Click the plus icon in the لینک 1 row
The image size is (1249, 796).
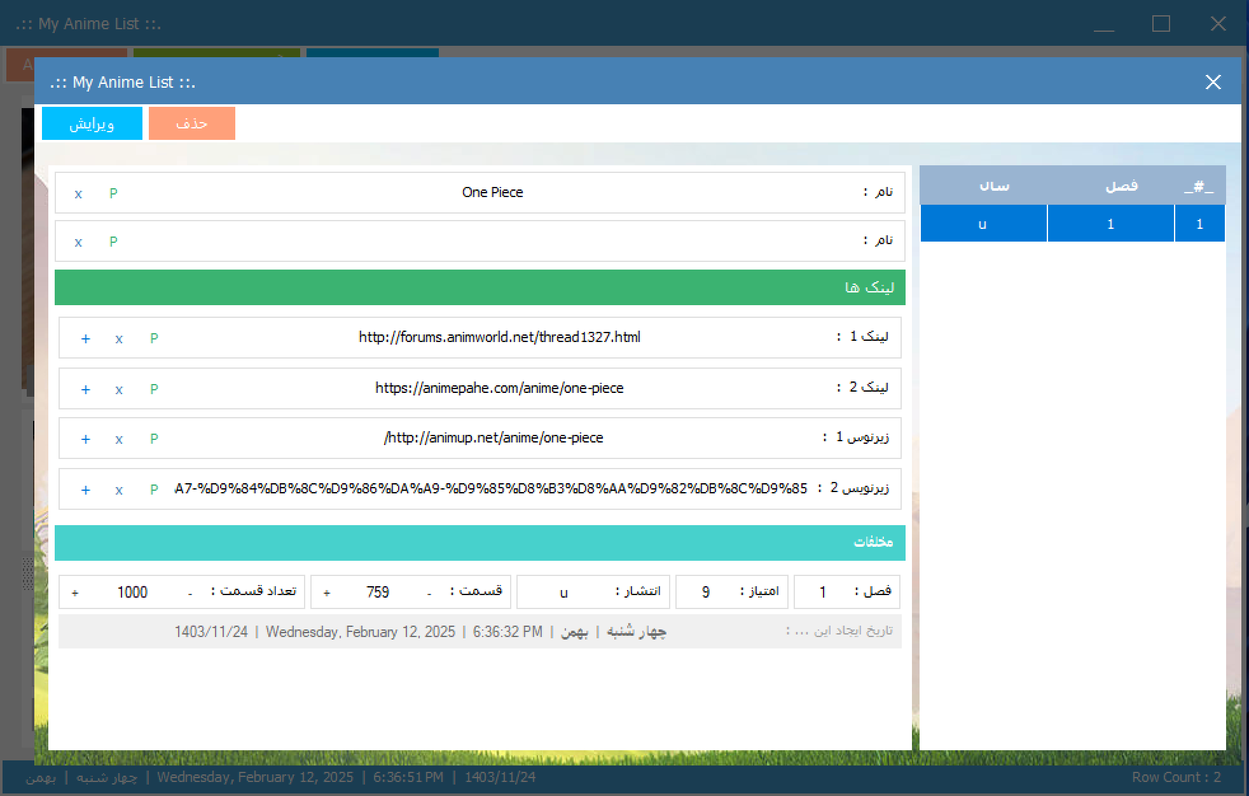(85, 339)
